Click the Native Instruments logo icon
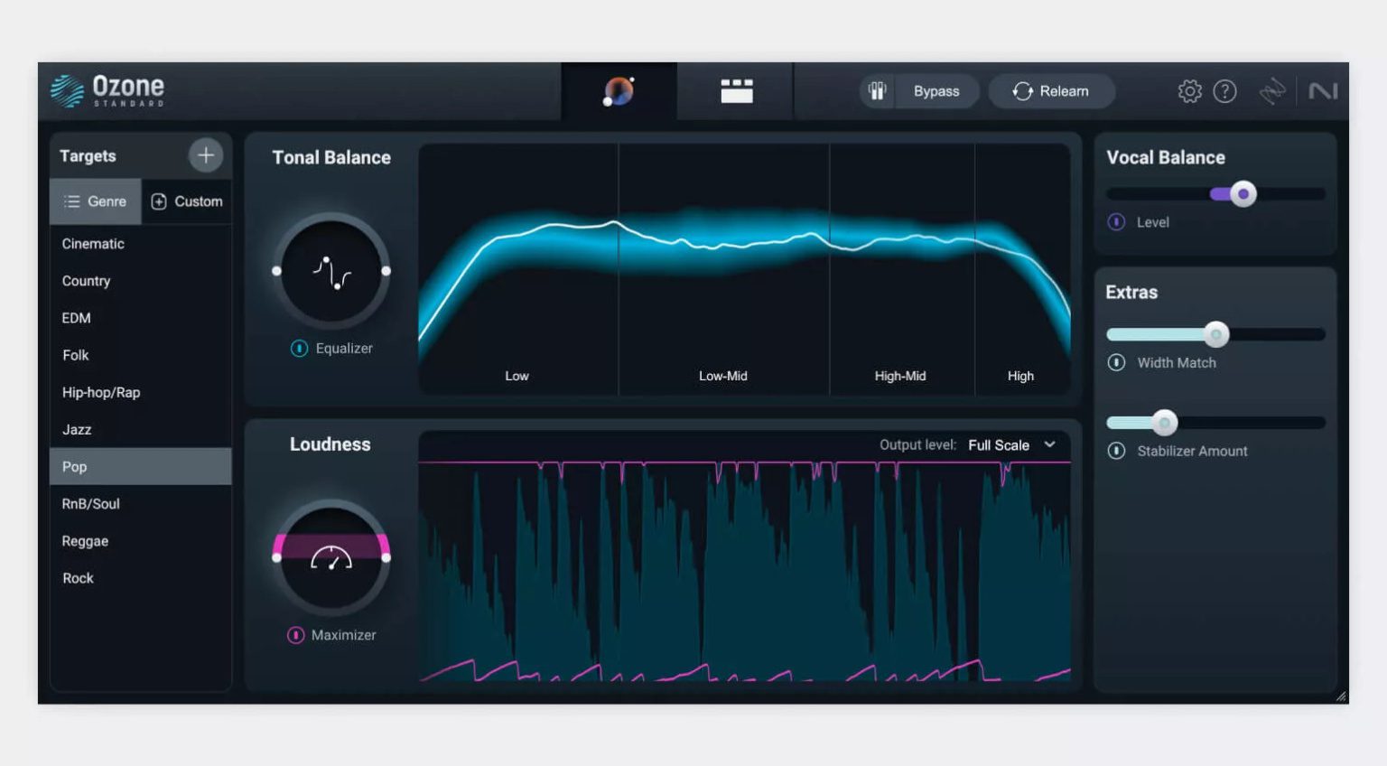This screenshot has height=766, width=1387. (1322, 91)
